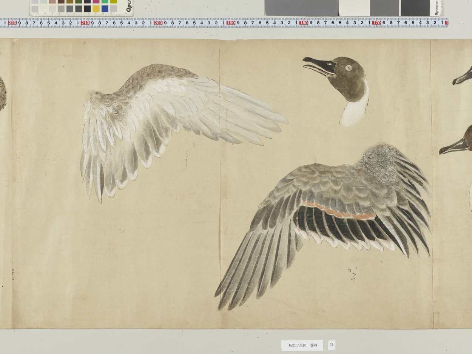
Task: Click the darkest gray patch on the gray card
Action: pyautogui.click(x=415, y=8)
